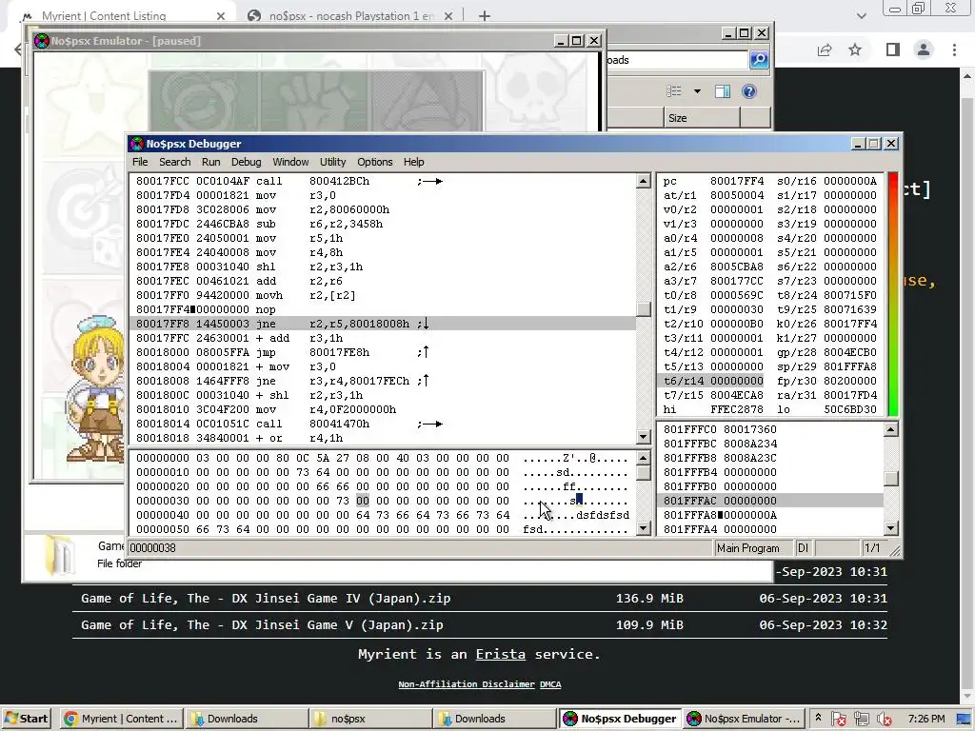Select the ra/r31 register value 80017FD4

[x=850, y=395]
